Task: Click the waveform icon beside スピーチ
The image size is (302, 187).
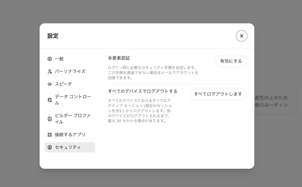Action: coord(50,84)
